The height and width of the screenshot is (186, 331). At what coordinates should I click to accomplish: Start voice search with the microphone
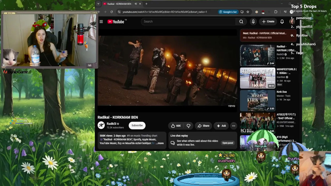tap(253, 21)
